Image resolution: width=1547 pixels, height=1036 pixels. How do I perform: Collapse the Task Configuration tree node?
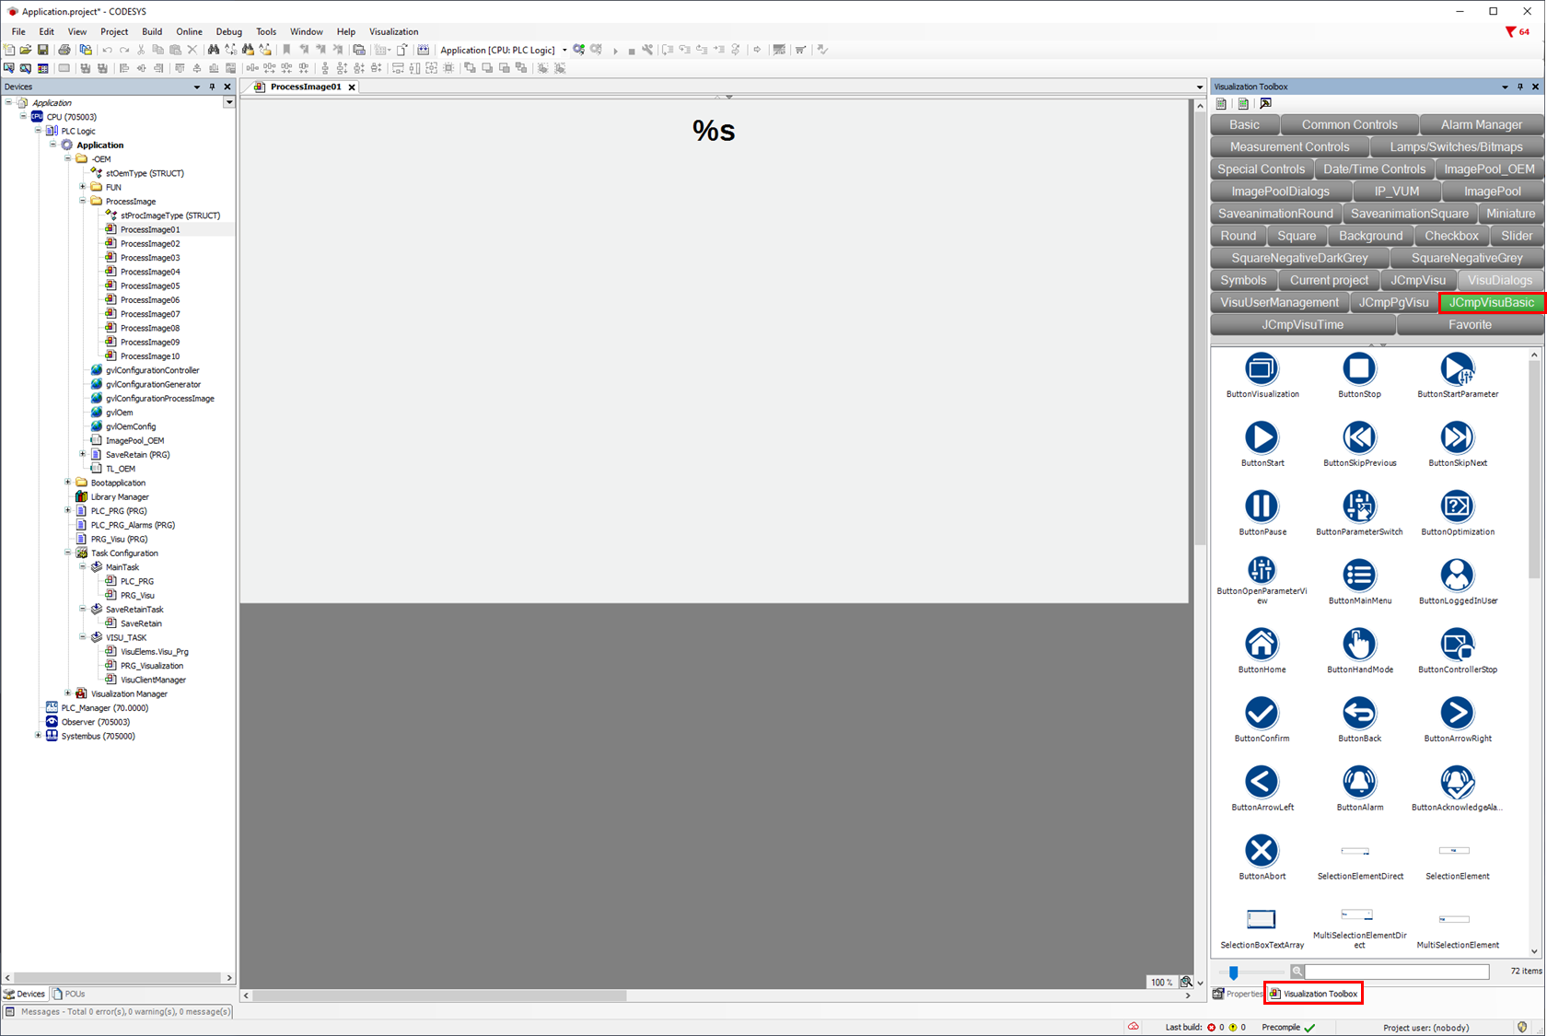pyautogui.click(x=68, y=553)
